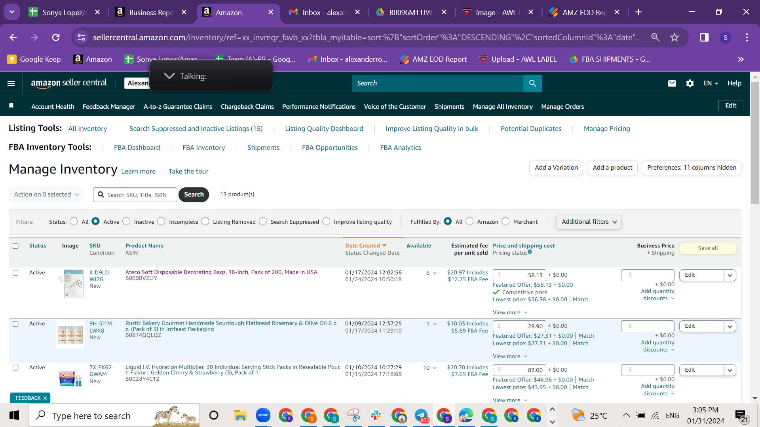The width and height of the screenshot is (760, 427).
Task: View site information icon in address bar
Action: click(81, 38)
